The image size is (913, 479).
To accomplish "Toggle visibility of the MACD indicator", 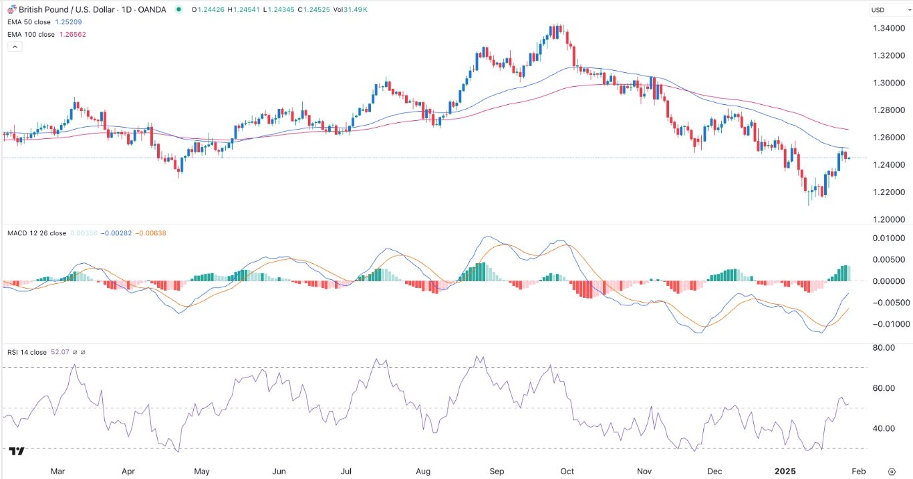I will click(x=35, y=233).
